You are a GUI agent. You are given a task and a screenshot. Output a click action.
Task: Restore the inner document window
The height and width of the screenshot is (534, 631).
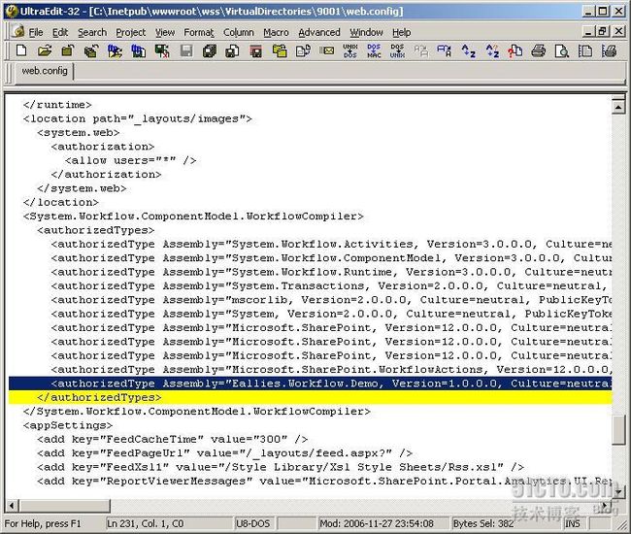[x=603, y=31]
